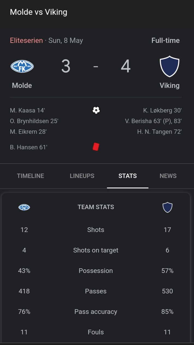The width and height of the screenshot is (194, 345).
Task: Tap the Molde club crest in header
Action: tap(22, 67)
